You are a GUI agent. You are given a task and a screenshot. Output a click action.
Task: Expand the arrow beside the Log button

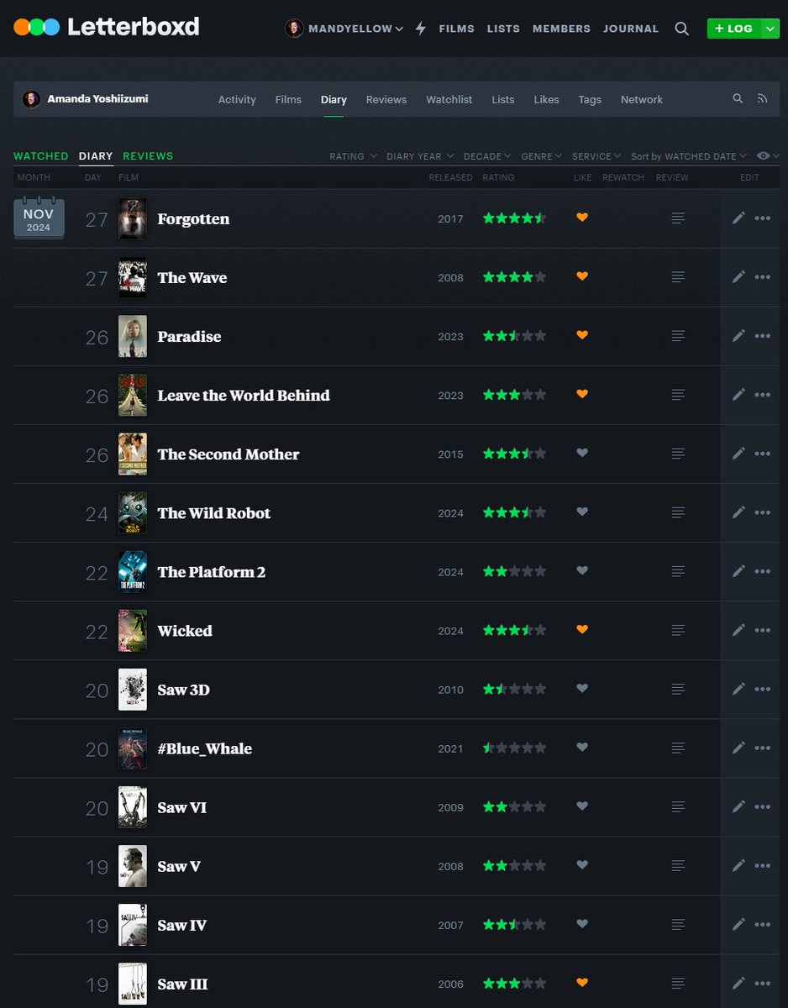[770, 29]
